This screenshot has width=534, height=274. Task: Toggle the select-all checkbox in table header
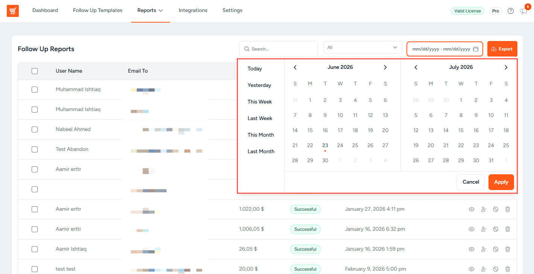[x=35, y=71]
